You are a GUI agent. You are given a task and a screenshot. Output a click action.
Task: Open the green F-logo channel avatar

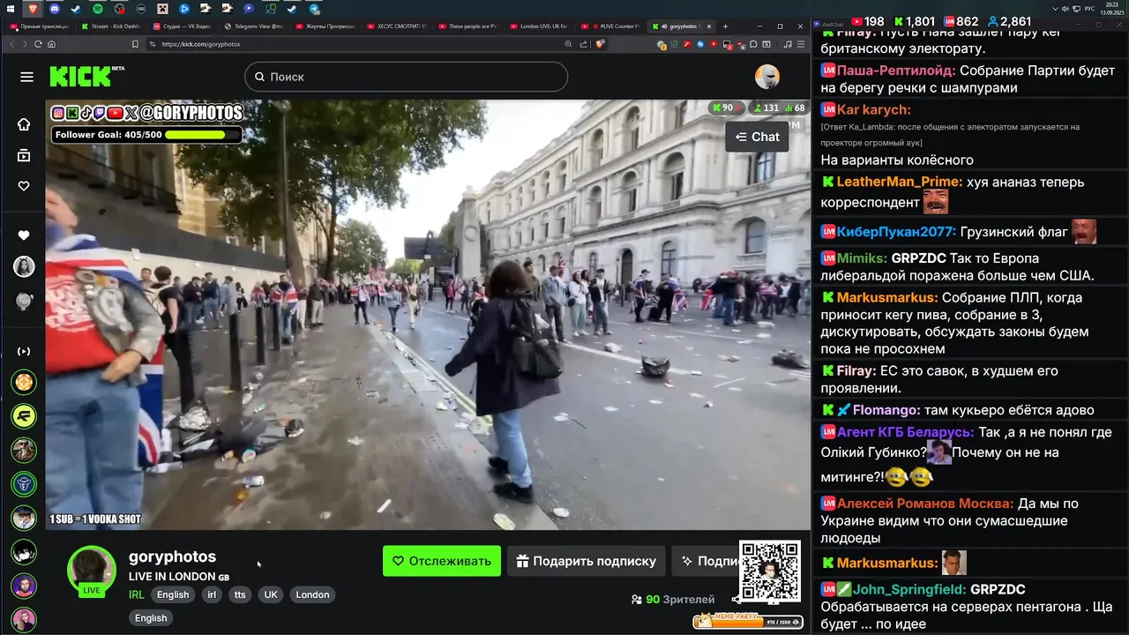[x=24, y=415]
